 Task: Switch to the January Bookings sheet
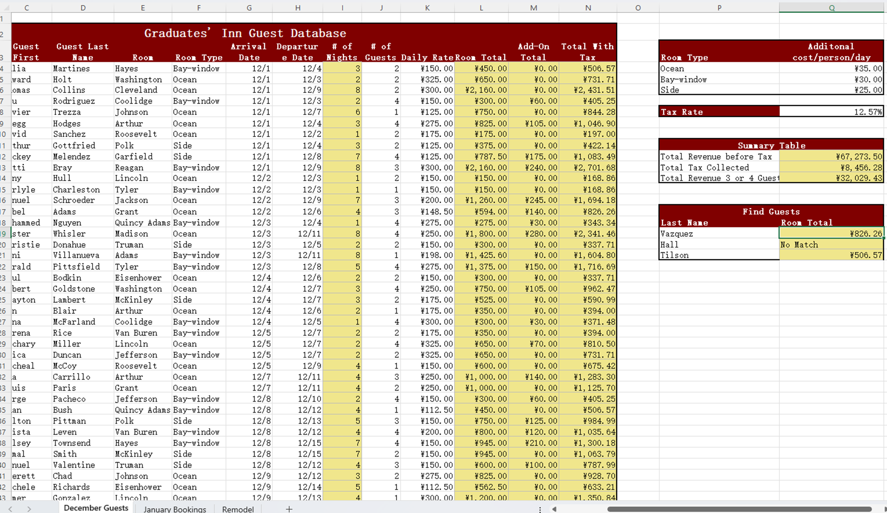click(175, 509)
